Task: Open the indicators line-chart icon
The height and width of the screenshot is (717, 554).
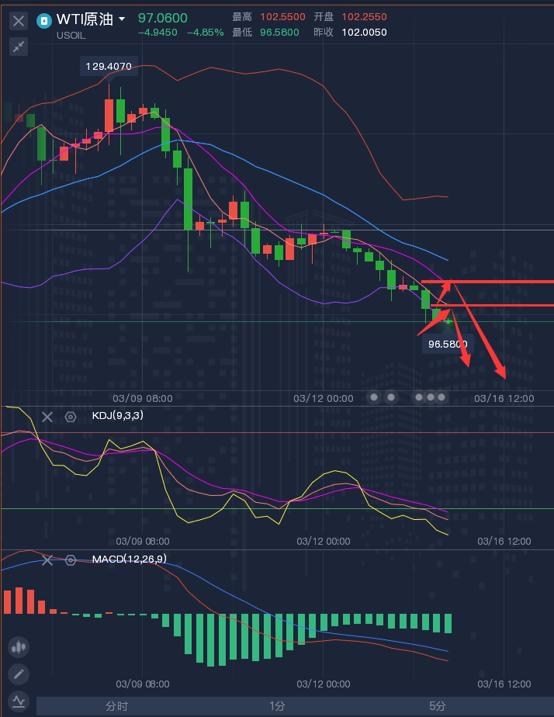Action: click(19, 701)
